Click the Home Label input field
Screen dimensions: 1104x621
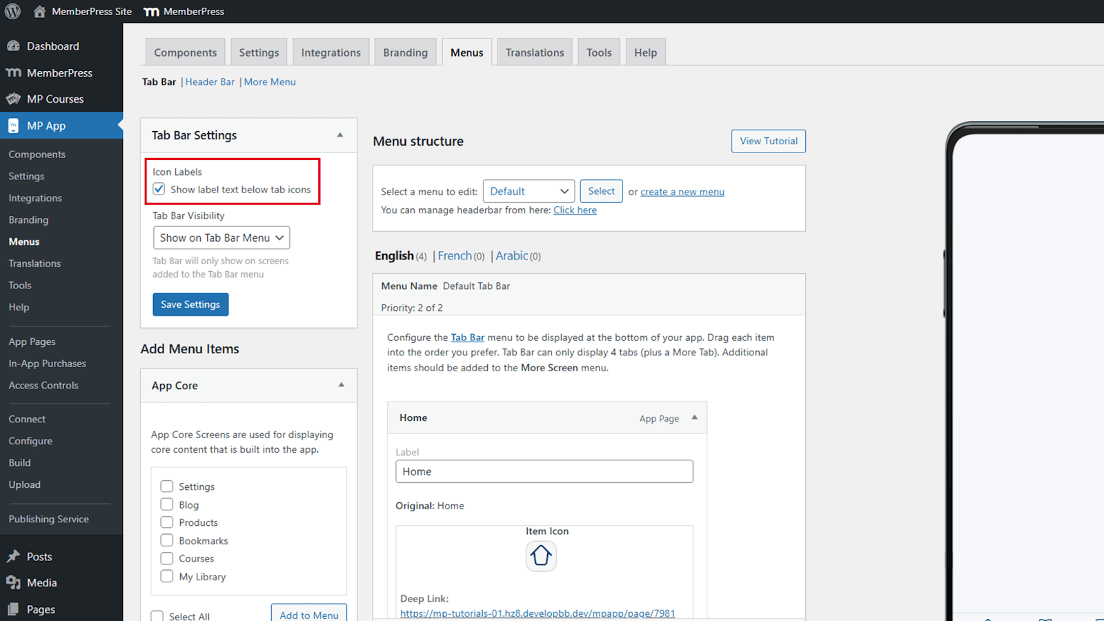544,472
